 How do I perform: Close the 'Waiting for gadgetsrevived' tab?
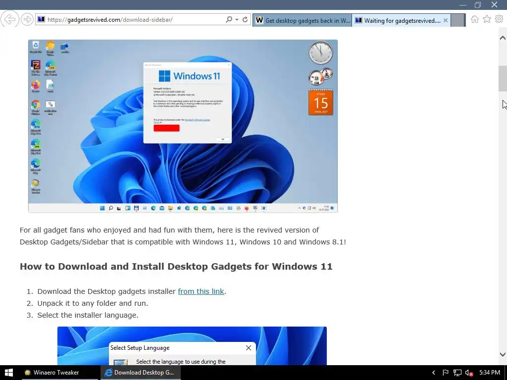coord(446,20)
